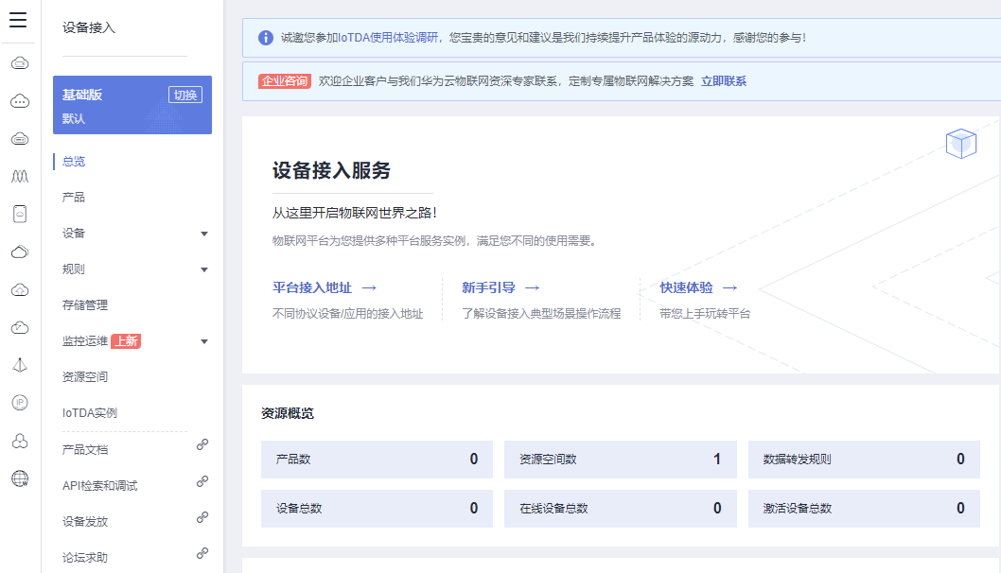Viewport: 1001px width, 573px height.
Task: Click the three-circles service icon in left rail
Action: (20, 441)
